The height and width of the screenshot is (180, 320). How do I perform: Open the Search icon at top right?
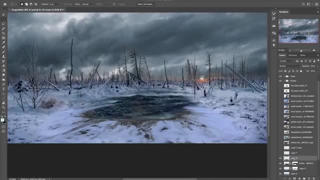(303, 4)
